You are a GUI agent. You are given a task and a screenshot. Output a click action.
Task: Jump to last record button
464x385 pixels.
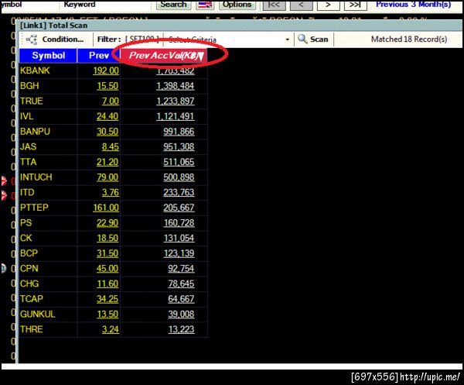click(x=356, y=5)
